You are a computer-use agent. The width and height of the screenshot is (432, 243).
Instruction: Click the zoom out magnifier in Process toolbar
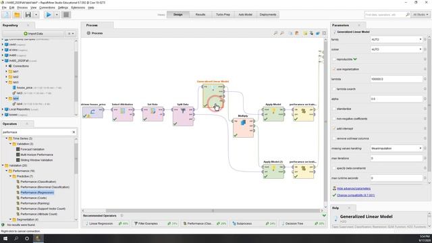[x=282, y=33]
